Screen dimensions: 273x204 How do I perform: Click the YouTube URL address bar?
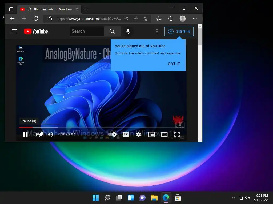pos(88,19)
